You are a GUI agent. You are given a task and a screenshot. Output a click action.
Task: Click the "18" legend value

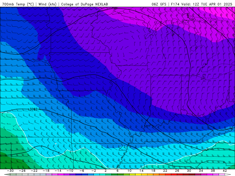click(153, 171)
